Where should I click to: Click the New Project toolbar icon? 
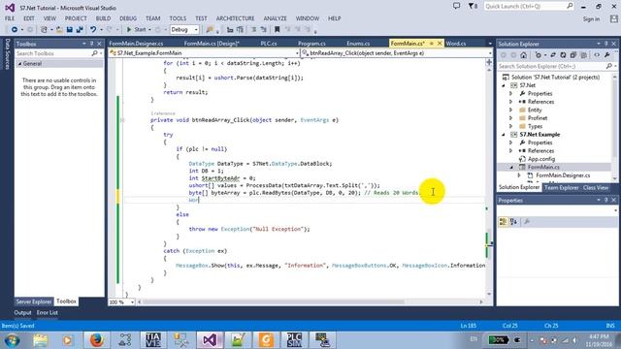coord(44,29)
